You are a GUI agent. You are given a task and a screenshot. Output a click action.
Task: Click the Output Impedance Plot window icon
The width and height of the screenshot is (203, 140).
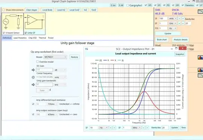pos(86,49)
